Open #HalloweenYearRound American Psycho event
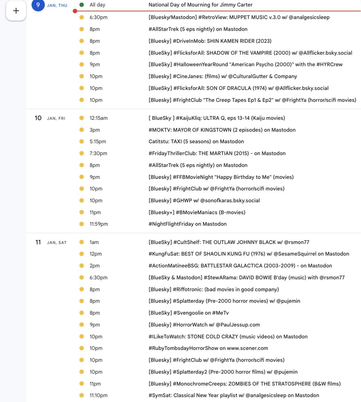This screenshot has width=361, height=402. point(245,65)
